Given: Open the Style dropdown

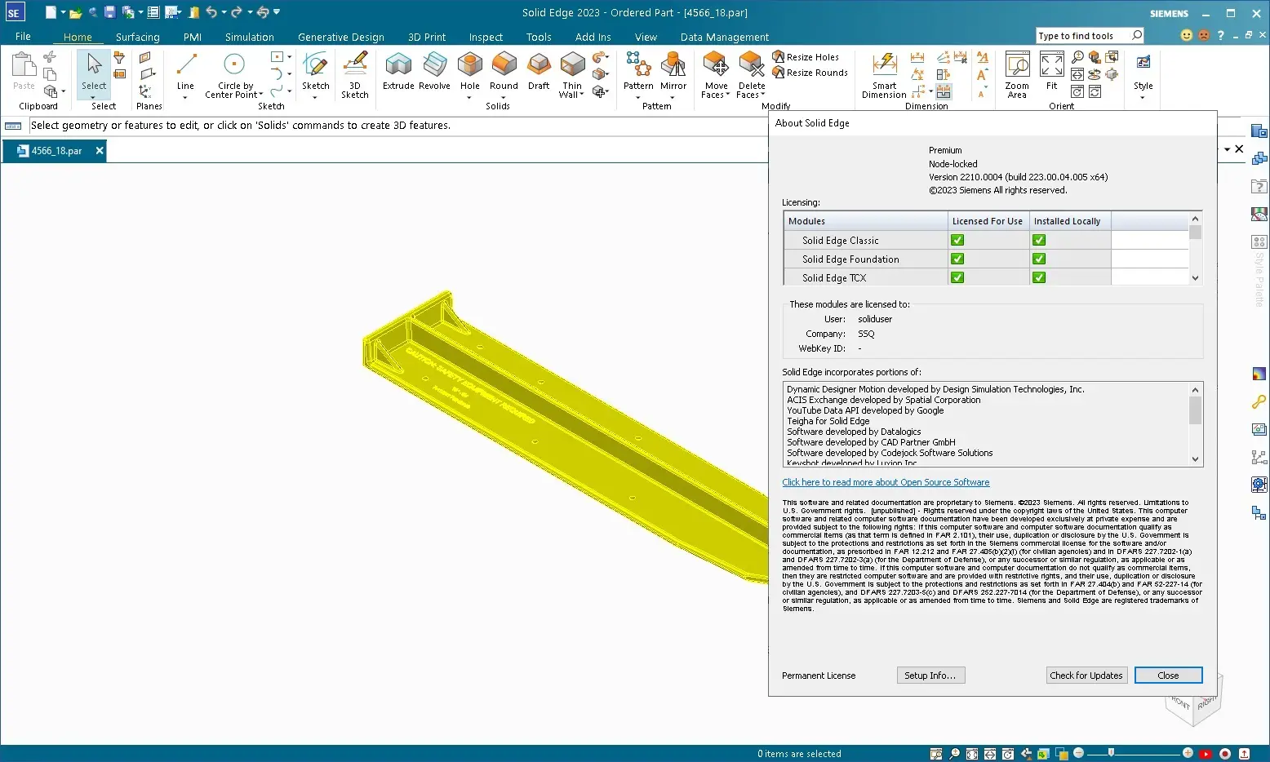Looking at the screenshot, I should click(x=1143, y=97).
